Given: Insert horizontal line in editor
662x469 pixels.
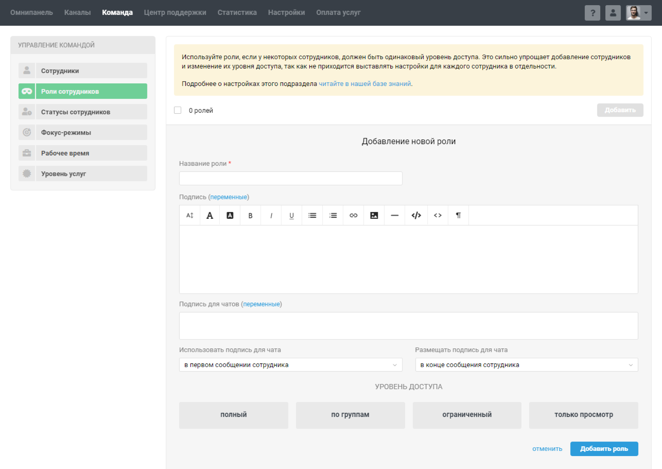Looking at the screenshot, I should [x=394, y=216].
